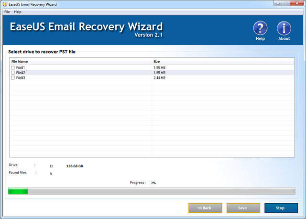Stop the scan with the Stop button
Viewport: 306px width, 219px height.
[281, 208]
